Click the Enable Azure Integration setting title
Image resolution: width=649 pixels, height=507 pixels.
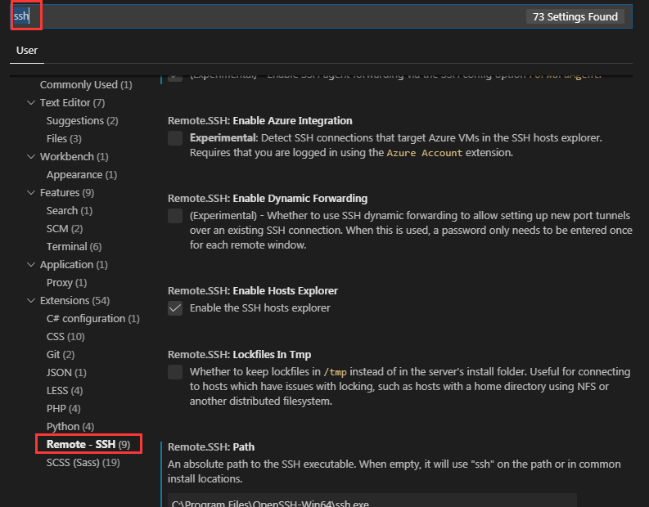tap(260, 121)
